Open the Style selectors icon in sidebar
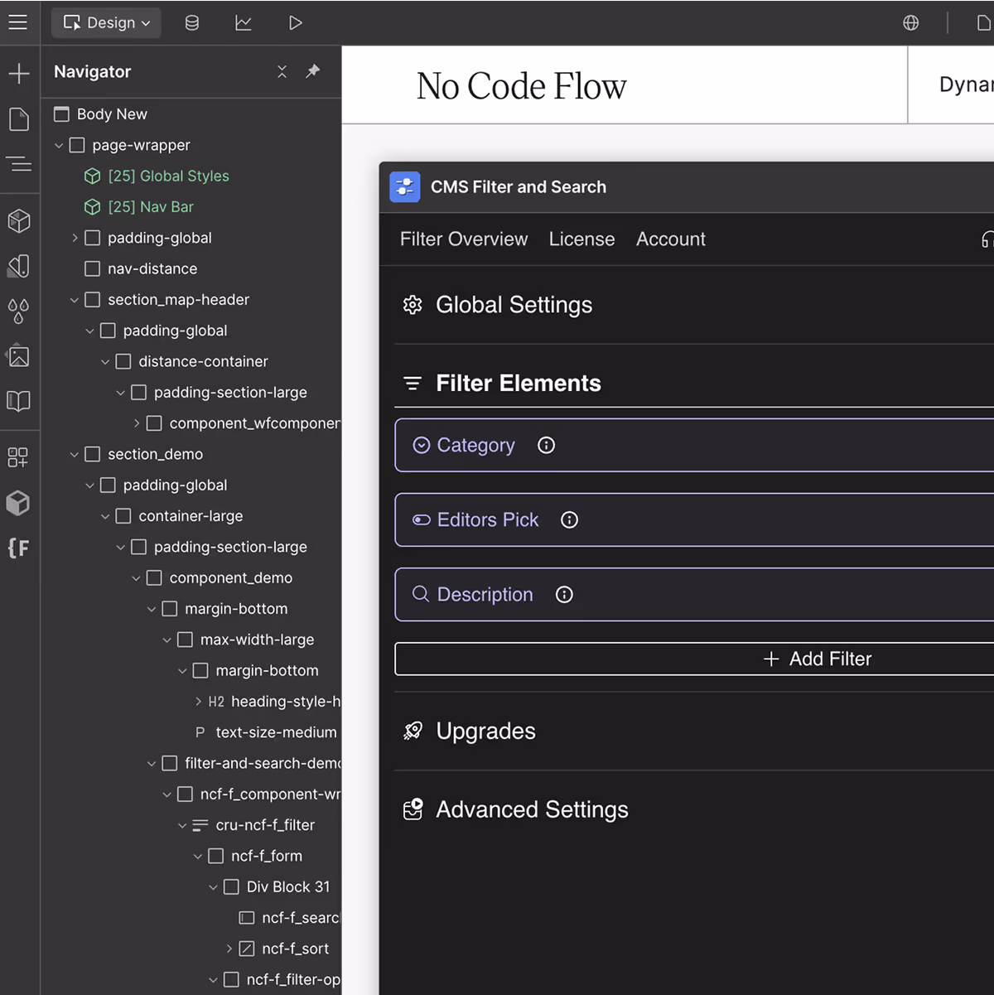The width and height of the screenshot is (994, 995). 19,266
